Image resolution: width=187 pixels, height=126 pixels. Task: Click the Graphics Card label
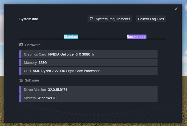coord(35,54)
